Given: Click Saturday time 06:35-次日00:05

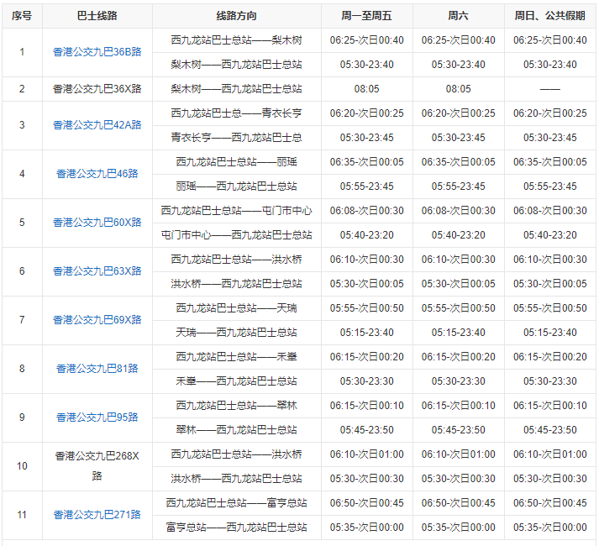Looking at the screenshot, I should point(458,162).
